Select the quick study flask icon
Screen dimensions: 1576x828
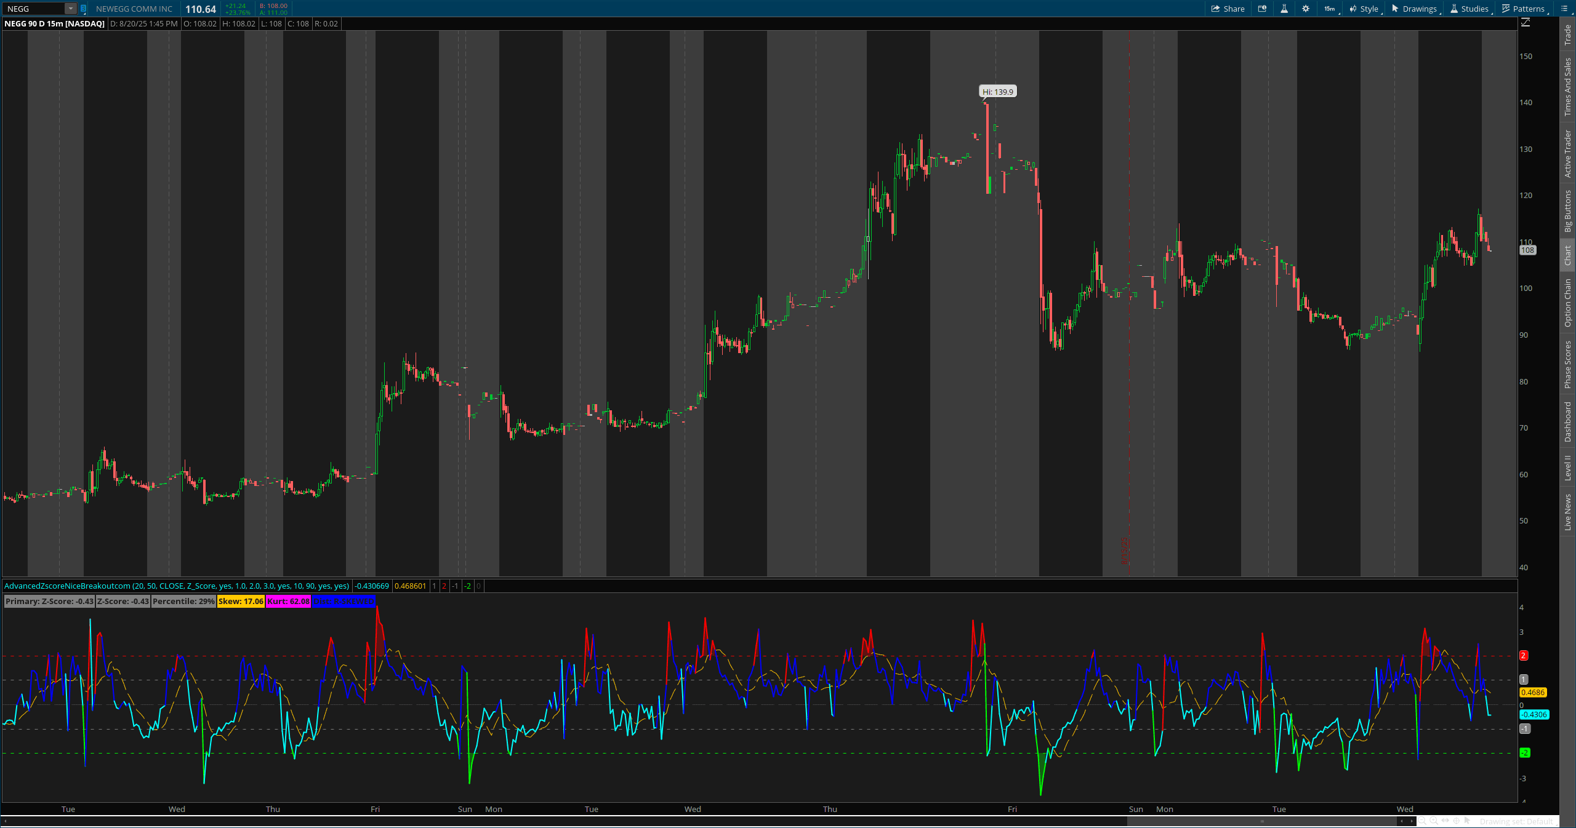[x=1285, y=9]
